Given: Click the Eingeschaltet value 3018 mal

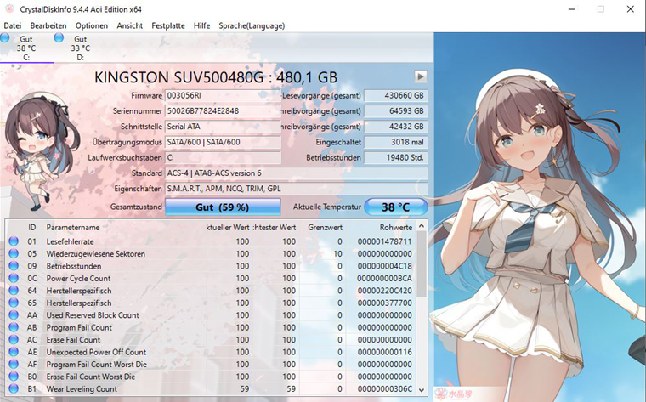Looking at the screenshot, I should (396, 142).
